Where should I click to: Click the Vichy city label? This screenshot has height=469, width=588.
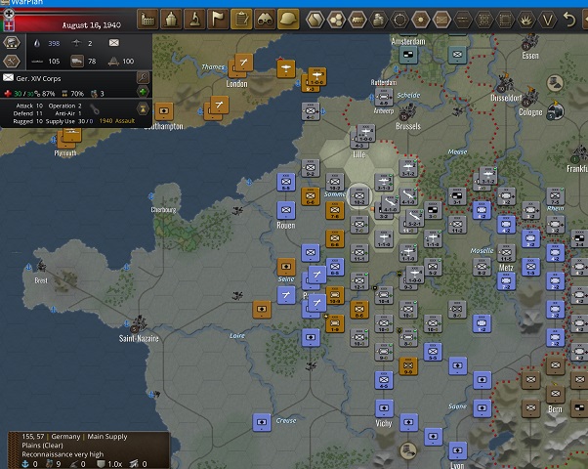click(x=384, y=424)
